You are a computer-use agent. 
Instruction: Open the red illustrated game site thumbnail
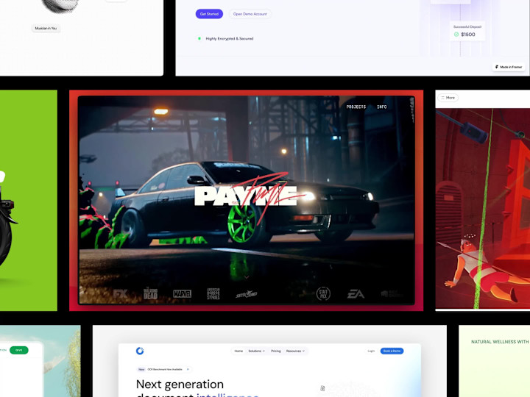point(483,200)
